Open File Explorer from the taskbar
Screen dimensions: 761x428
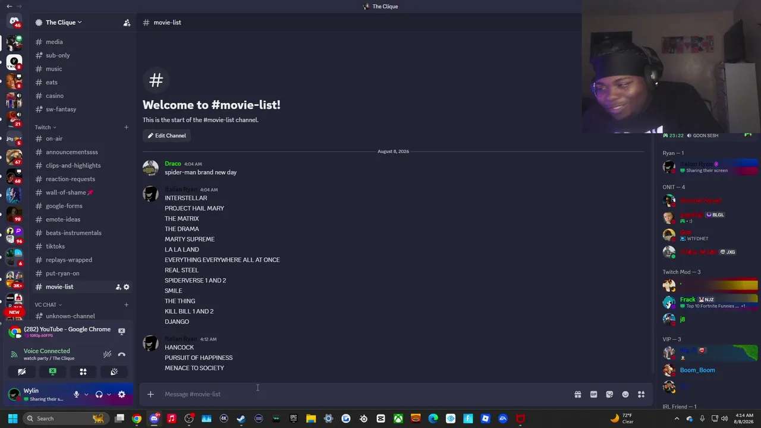point(311,418)
